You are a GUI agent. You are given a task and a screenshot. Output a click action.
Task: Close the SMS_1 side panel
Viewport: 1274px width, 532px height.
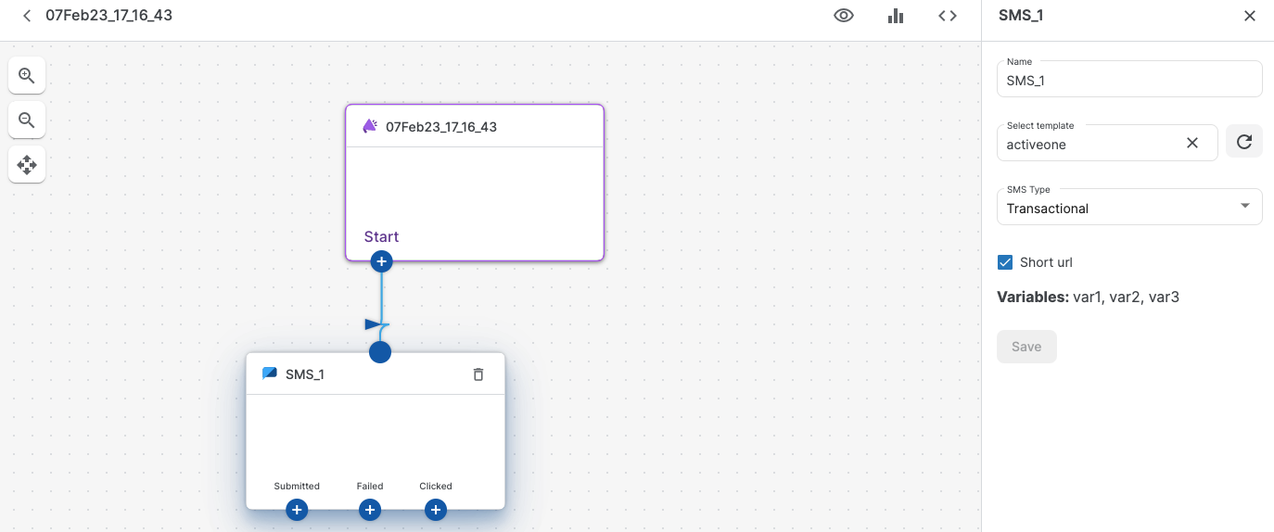coord(1250,16)
